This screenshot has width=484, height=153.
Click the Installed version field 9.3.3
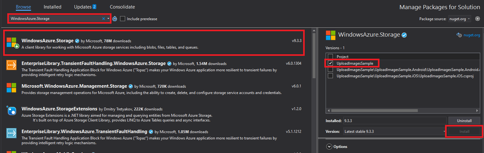click(x=394, y=121)
